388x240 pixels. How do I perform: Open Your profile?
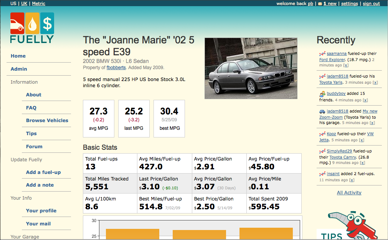41,211
